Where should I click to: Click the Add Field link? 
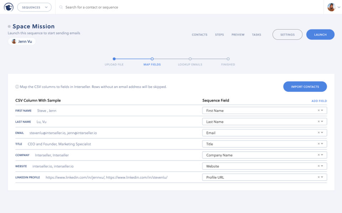coord(319,101)
